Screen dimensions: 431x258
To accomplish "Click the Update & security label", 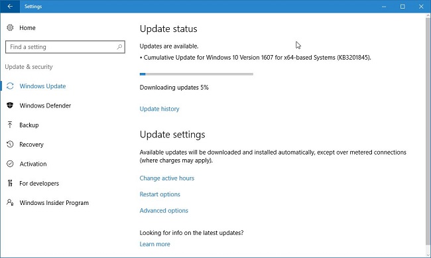I will [x=29, y=67].
